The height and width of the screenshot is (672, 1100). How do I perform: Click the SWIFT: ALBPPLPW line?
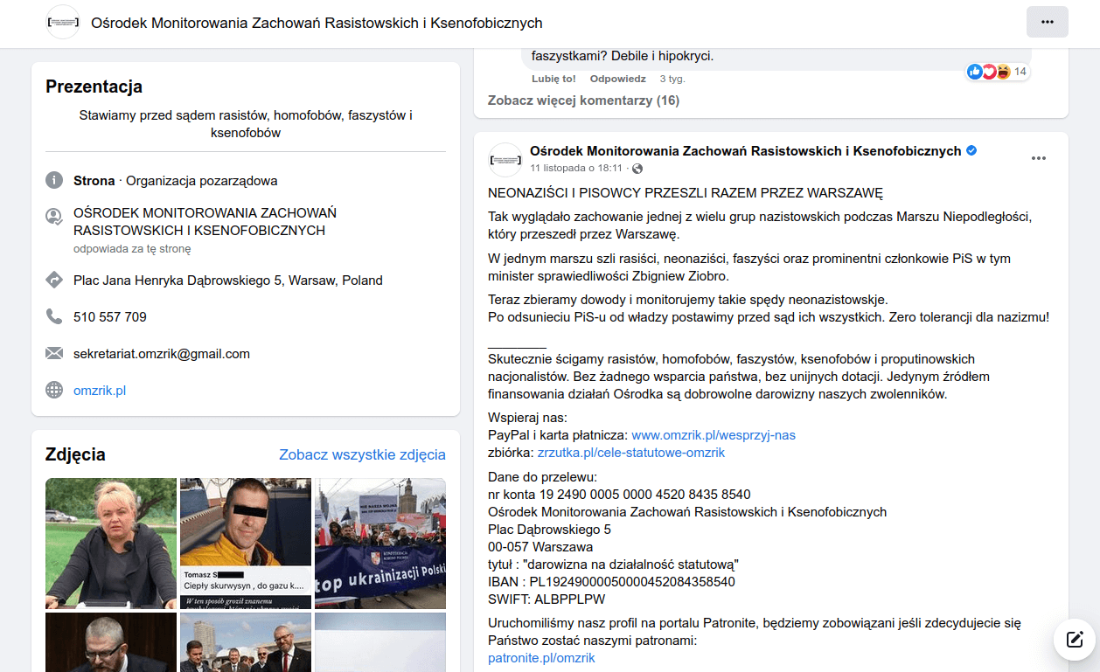pyautogui.click(x=547, y=599)
